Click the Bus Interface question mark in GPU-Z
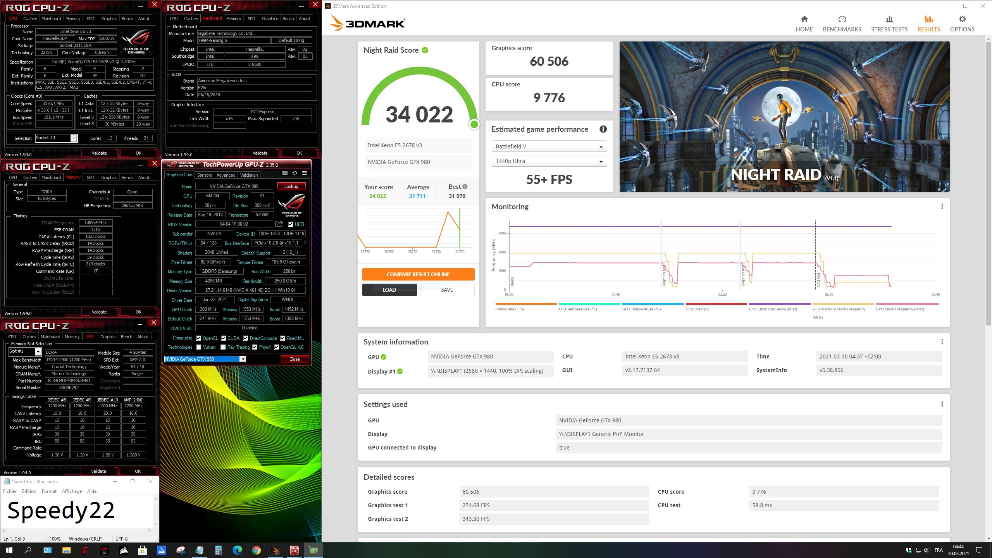 point(305,243)
